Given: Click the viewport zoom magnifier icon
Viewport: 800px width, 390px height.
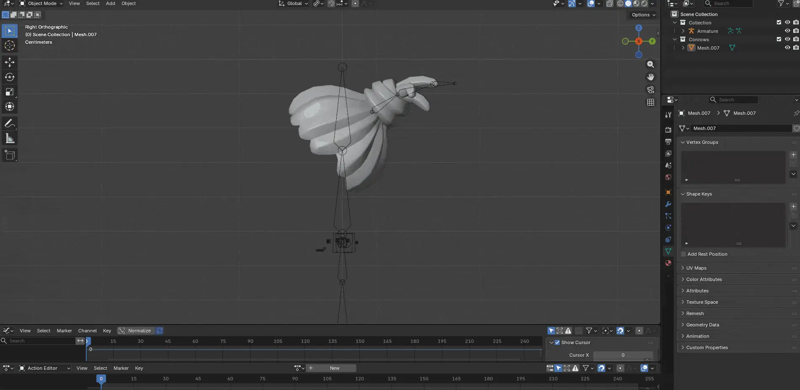Looking at the screenshot, I should 651,64.
